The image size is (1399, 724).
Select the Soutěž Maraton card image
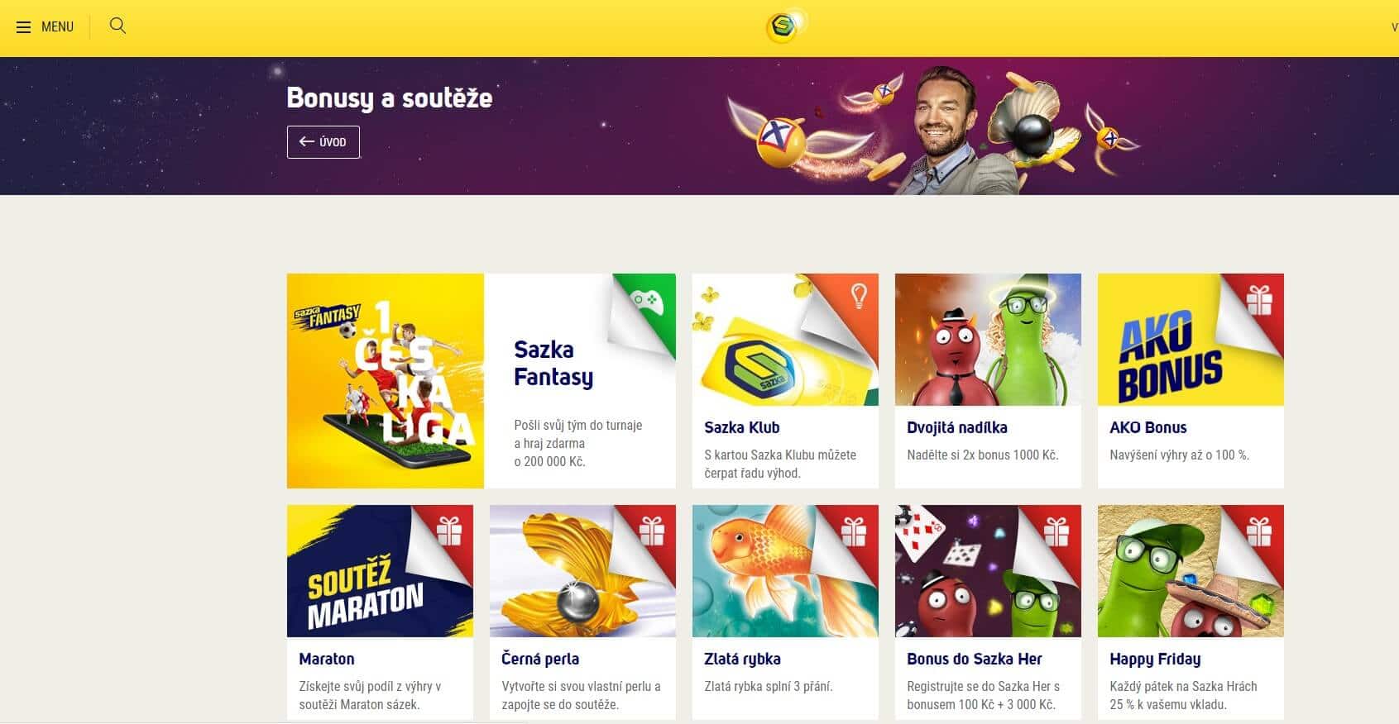pos(380,571)
